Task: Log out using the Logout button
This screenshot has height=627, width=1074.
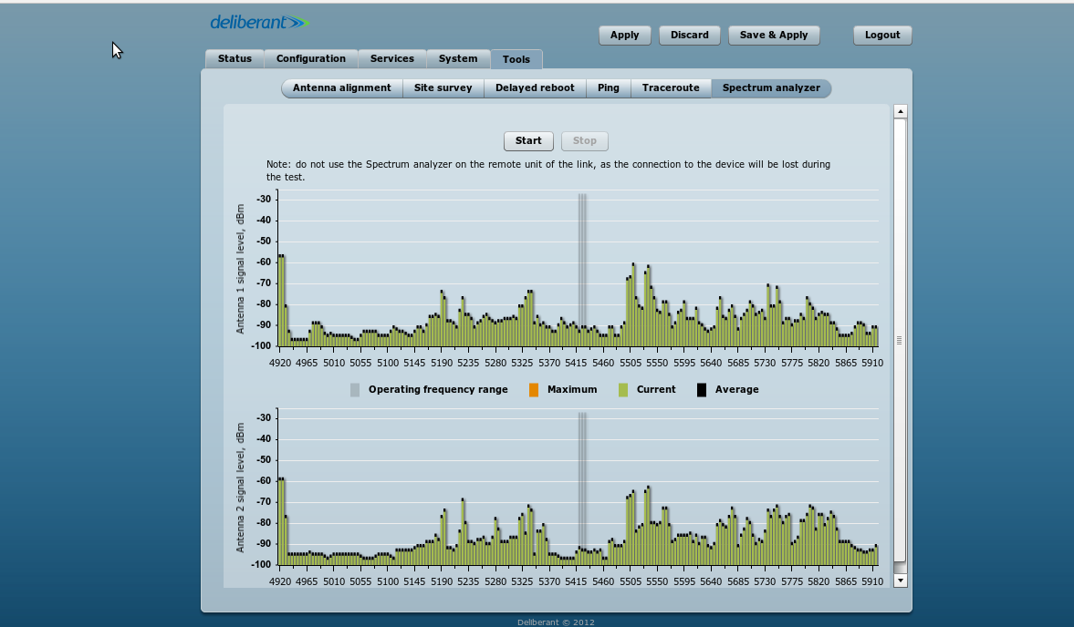Action: (x=882, y=36)
